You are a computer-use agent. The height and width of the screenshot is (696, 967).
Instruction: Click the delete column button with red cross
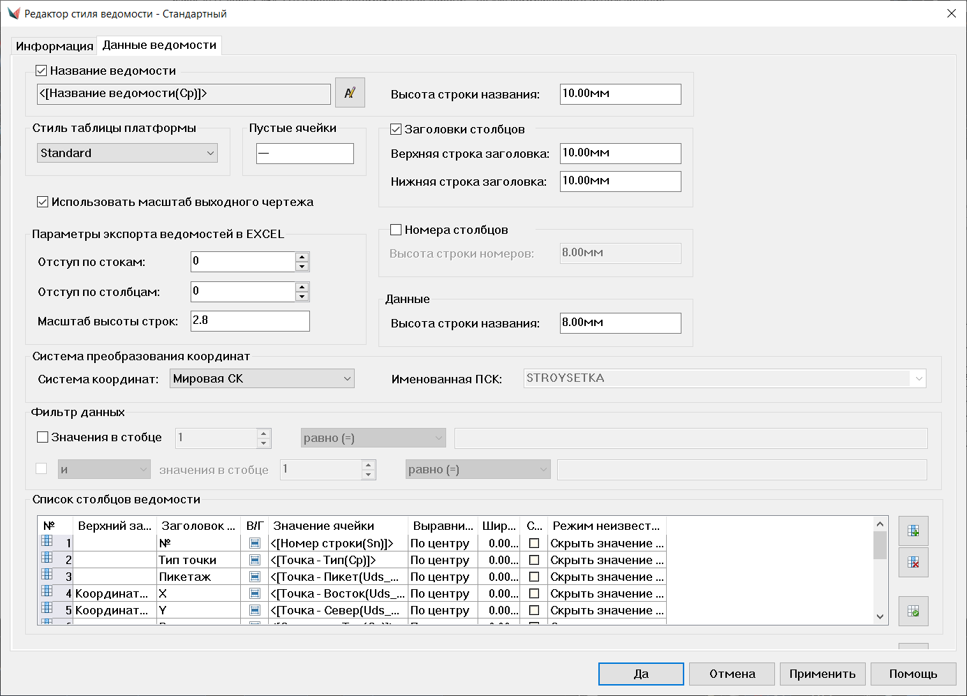pyautogui.click(x=913, y=563)
